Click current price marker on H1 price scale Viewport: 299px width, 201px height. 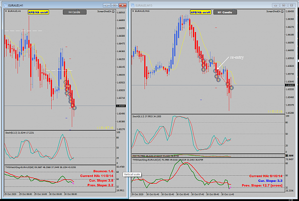[121, 106]
